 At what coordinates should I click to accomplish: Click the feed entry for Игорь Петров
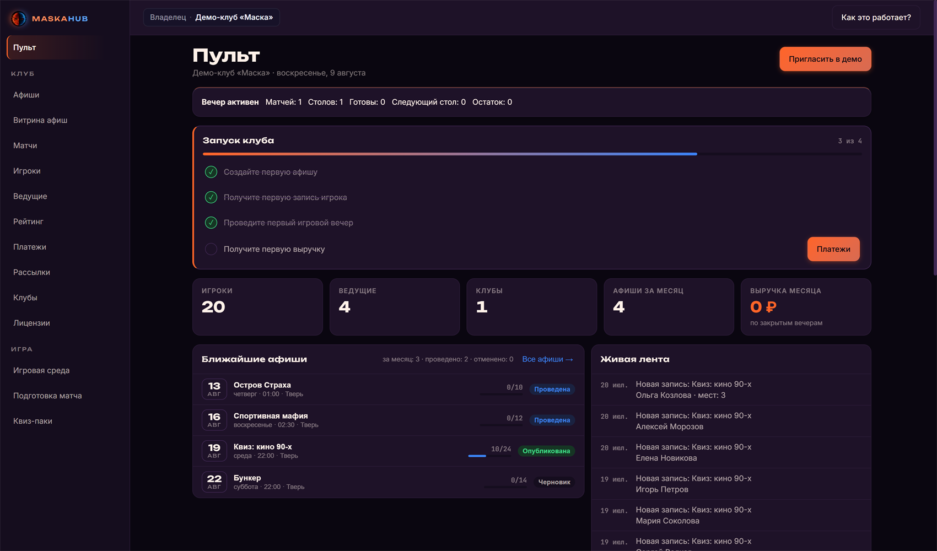pos(731,484)
